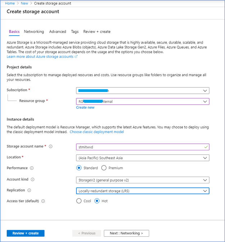
Task: Click the Home breadcrumb link
Action: [10, 3]
